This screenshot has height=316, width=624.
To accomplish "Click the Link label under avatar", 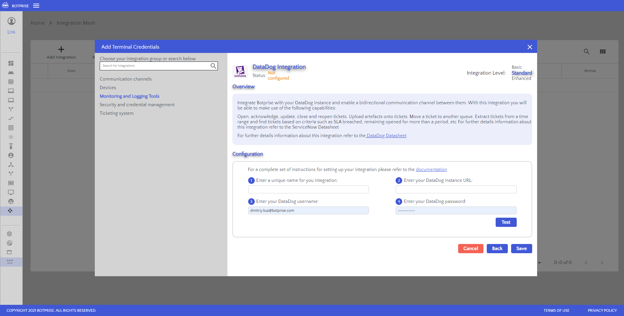I will [12, 32].
